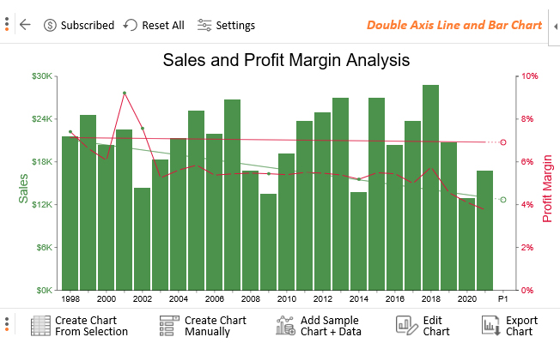Collapse the side panel arrow at top right

pyautogui.click(x=556, y=27)
